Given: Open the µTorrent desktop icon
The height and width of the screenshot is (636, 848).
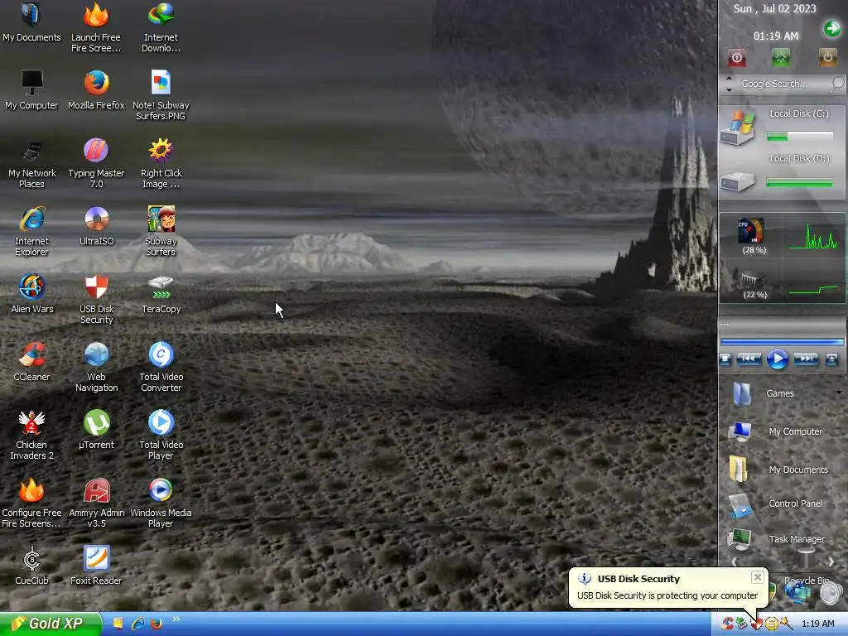Looking at the screenshot, I should pyautogui.click(x=96, y=430).
